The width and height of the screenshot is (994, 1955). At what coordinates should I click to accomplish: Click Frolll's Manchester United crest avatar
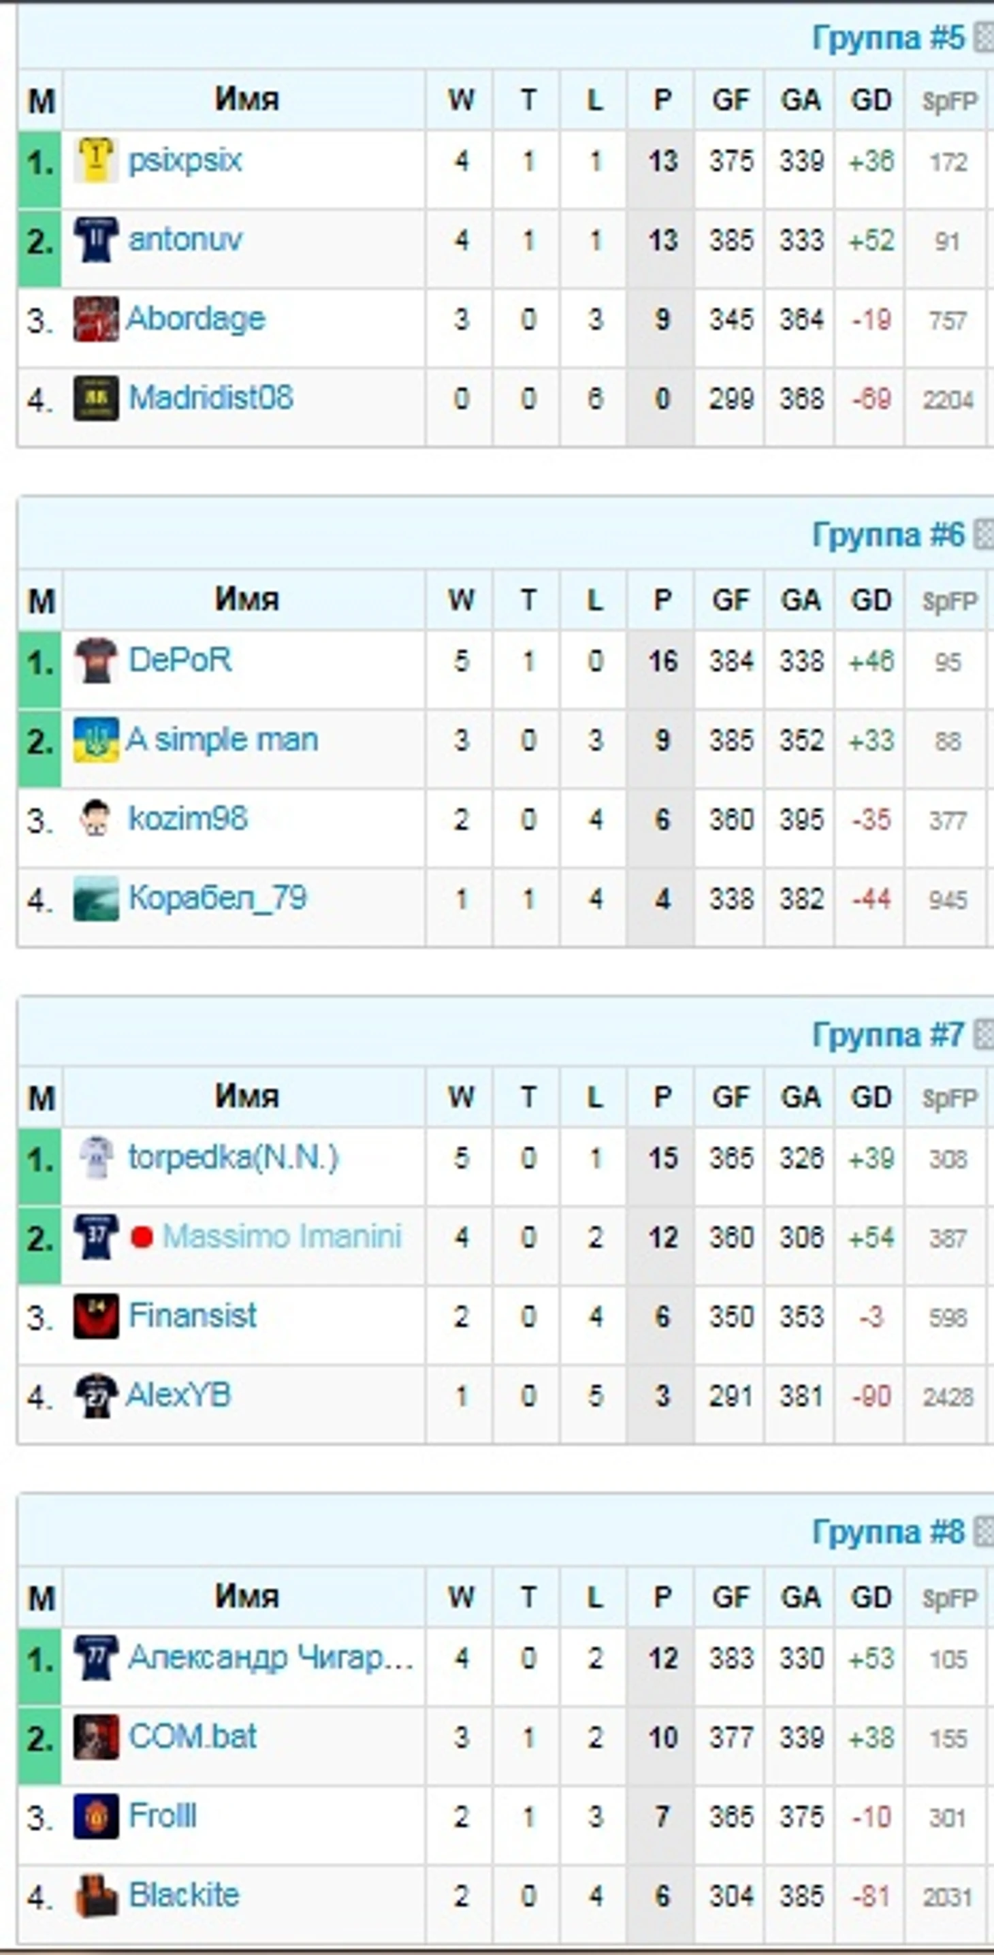tap(95, 1816)
